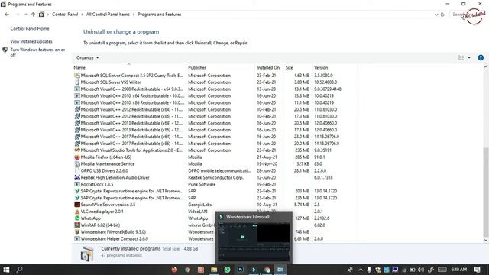Screen dimensions: 489x275
Task: Click the Visual Studio Tools row icon
Action: point(77,150)
